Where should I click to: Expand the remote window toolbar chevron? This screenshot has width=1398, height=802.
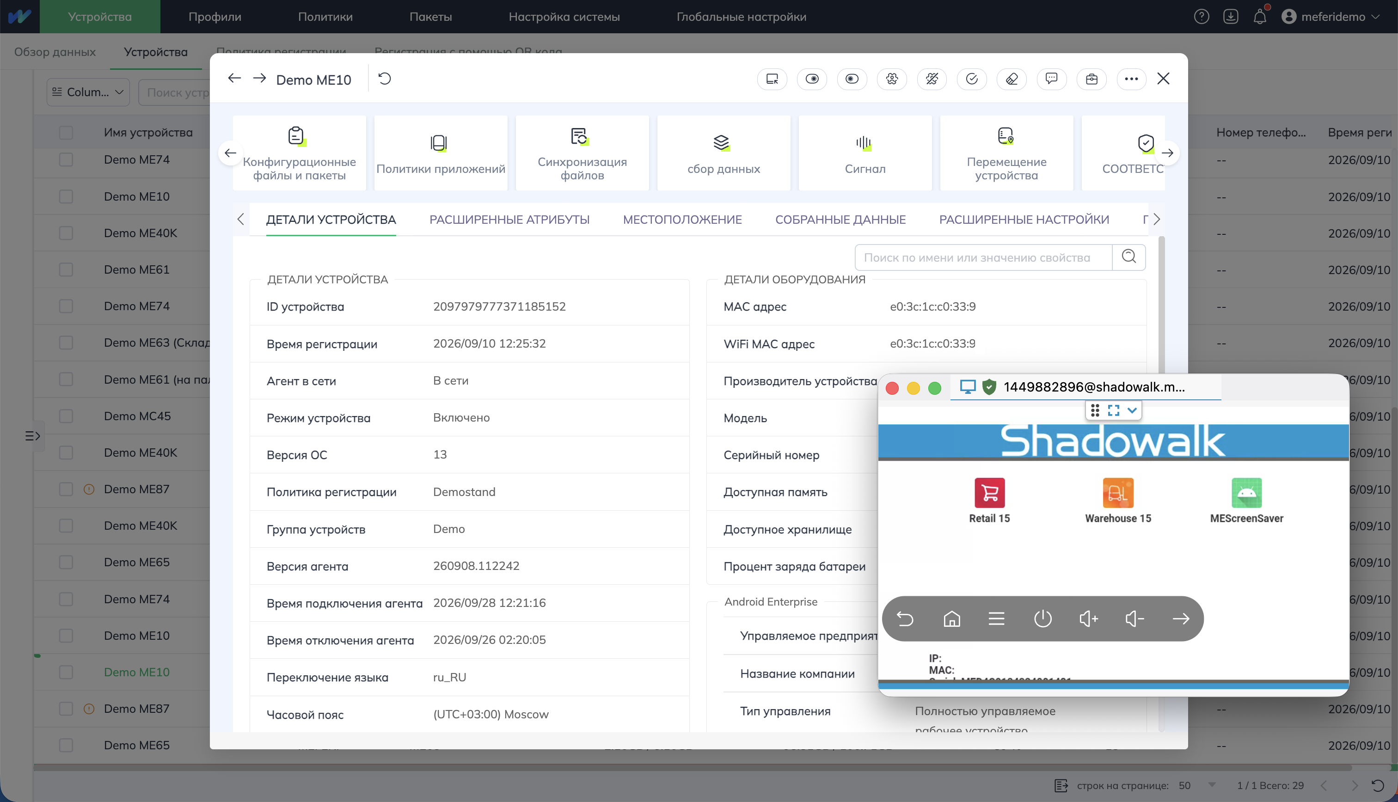(x=1131, y=410)
